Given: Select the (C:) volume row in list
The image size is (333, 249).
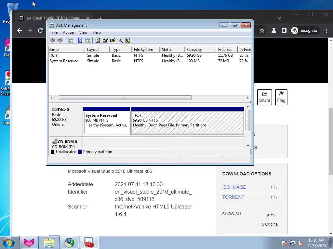Looking at the screenshot, I should (150, 55).
